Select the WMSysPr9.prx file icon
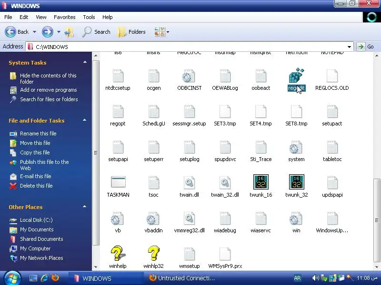 [x=225, y=254]
